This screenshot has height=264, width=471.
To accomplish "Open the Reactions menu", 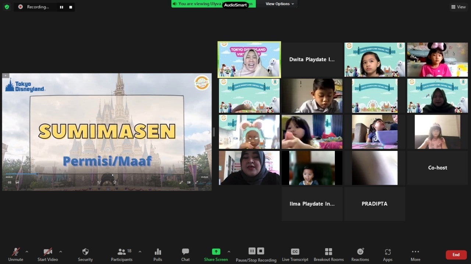I will (360, 254).
